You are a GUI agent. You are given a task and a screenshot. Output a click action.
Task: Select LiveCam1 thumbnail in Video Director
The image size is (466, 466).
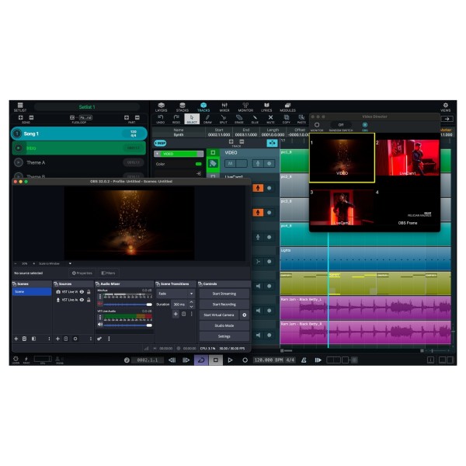click(x=408, y=158)
